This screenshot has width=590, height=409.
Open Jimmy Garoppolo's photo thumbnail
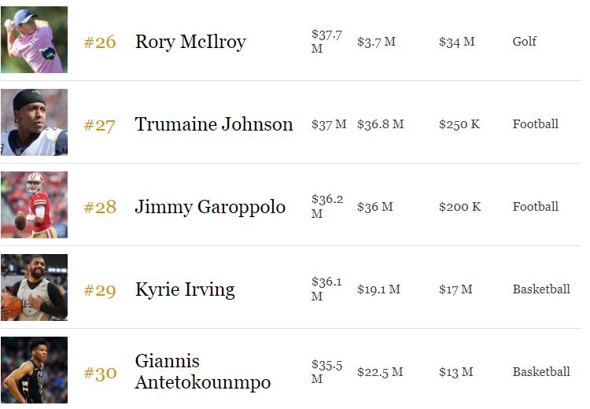coord(35,204)
